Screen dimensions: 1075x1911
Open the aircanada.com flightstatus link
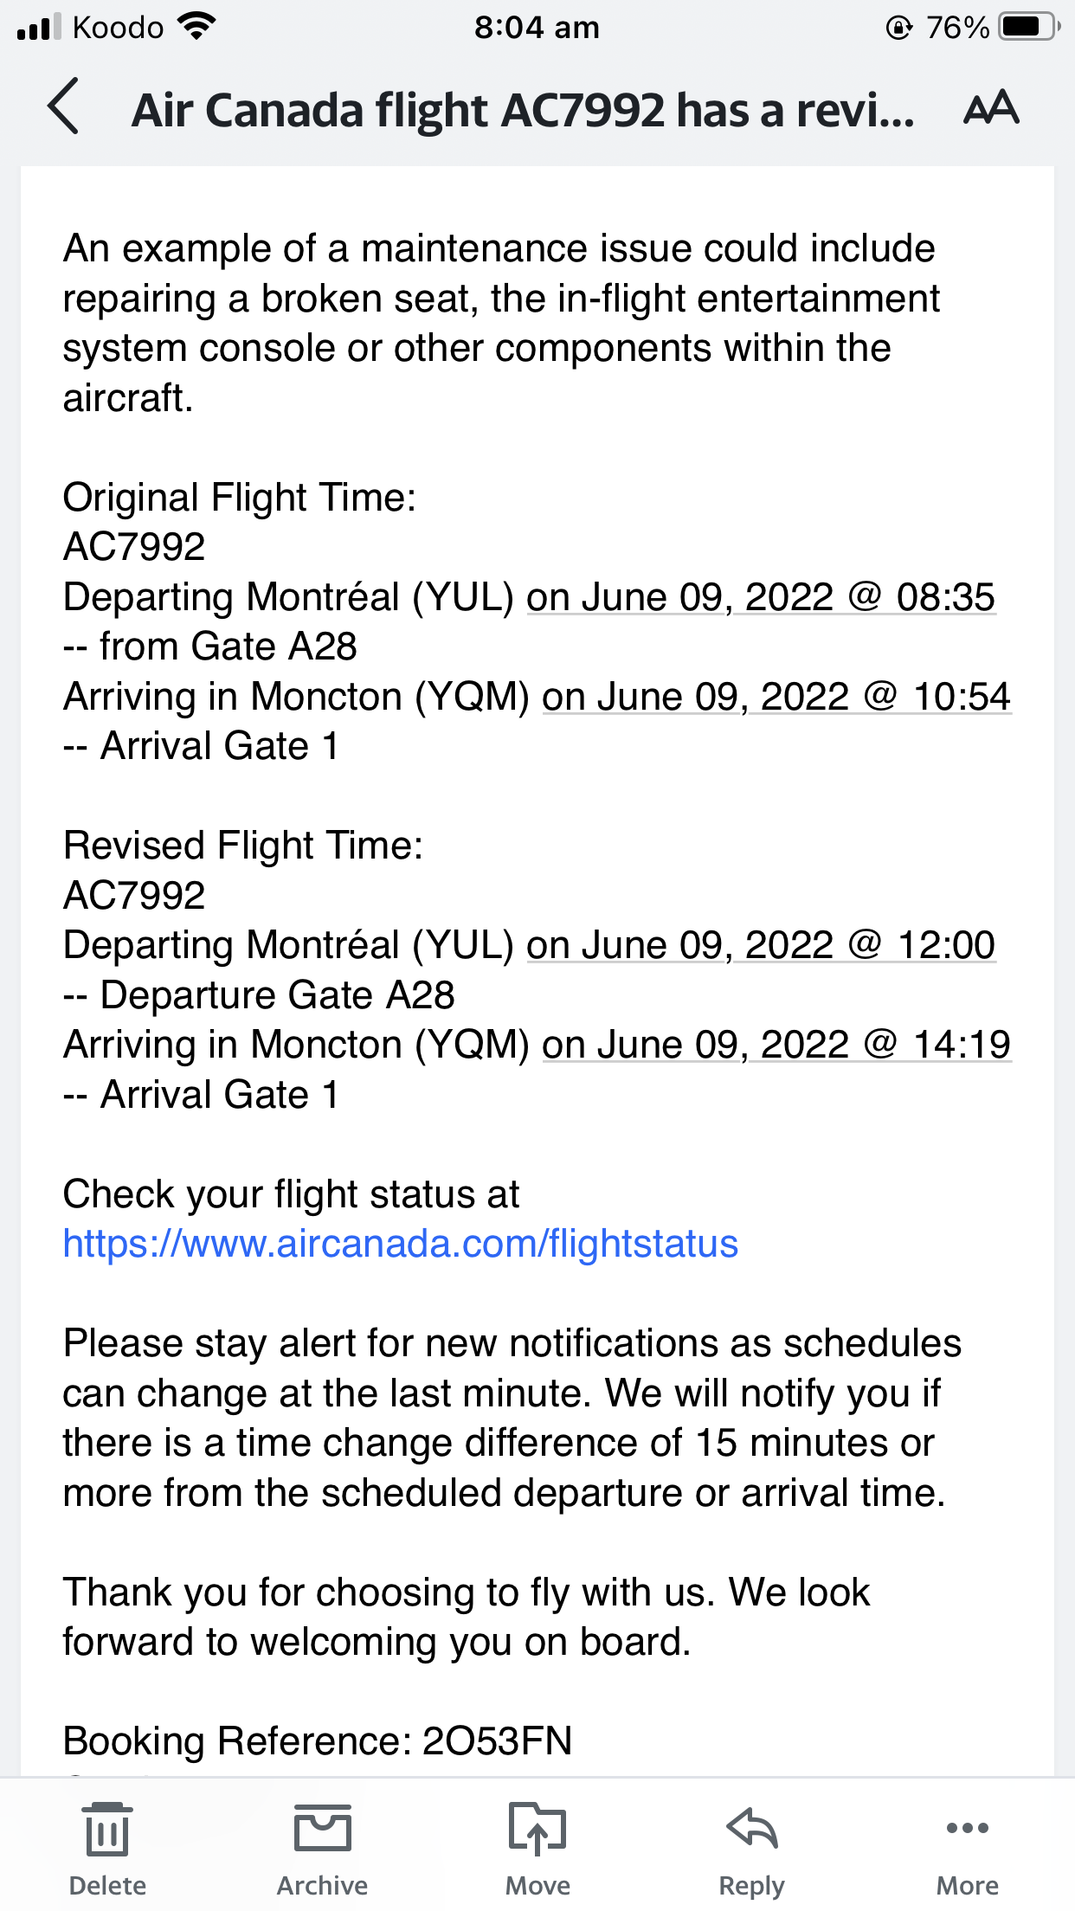[x=400, y=1245]
